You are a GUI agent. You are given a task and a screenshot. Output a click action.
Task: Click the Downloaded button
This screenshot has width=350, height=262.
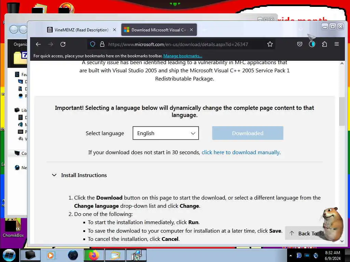pos(247,133)
